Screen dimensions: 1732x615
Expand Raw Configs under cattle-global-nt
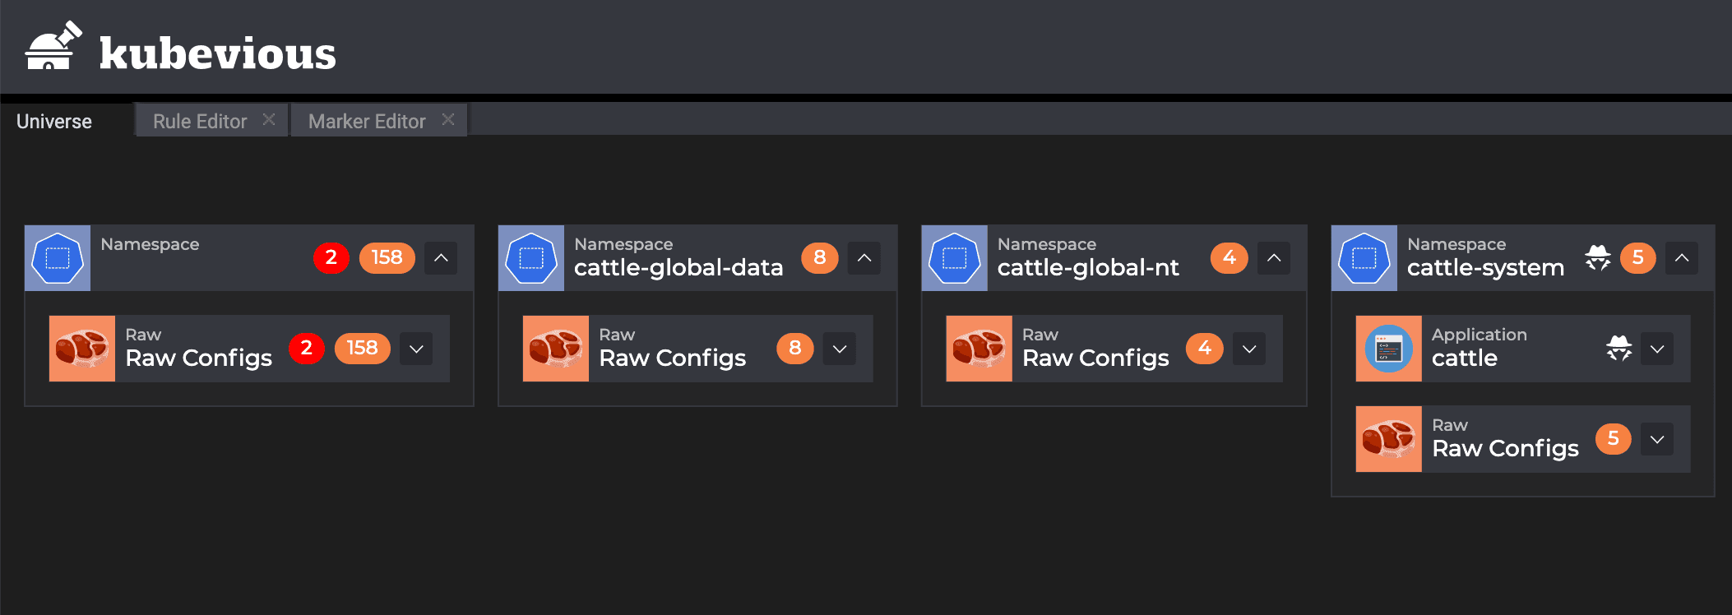(x=1249, y=349)
